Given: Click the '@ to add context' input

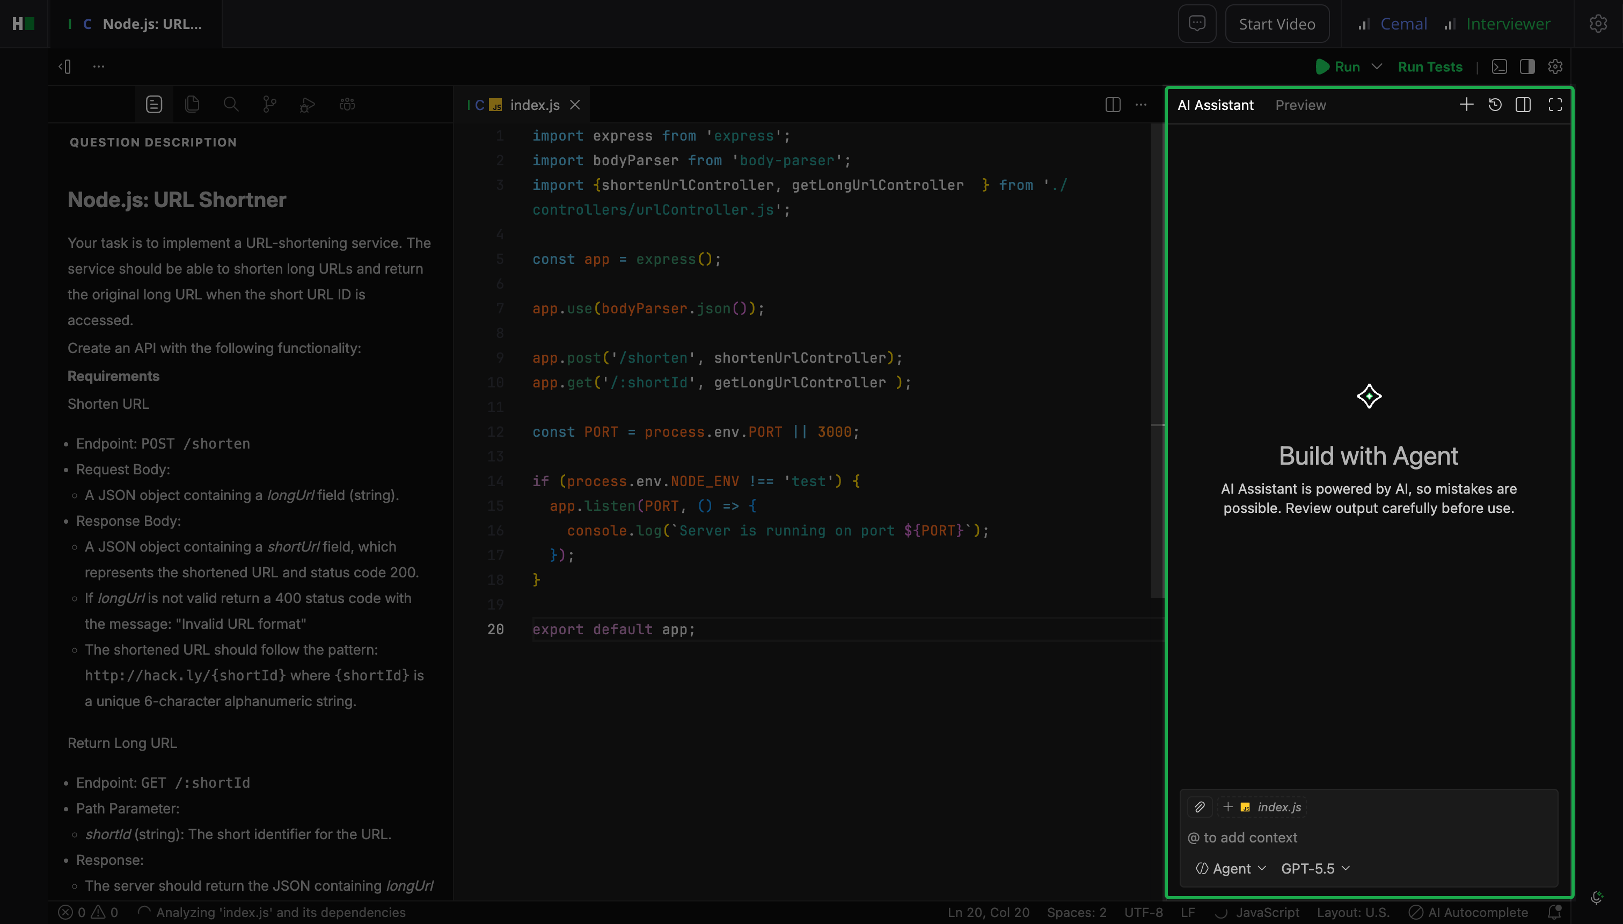Looking at the screenshot, I should click(x=1369, y=838).
